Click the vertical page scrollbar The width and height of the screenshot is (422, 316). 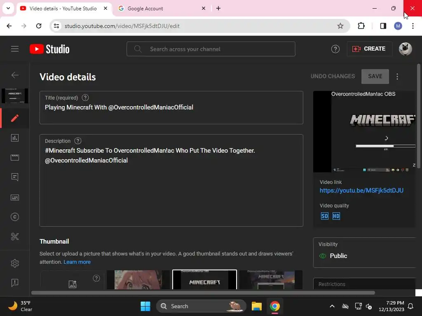coord(419,116)
